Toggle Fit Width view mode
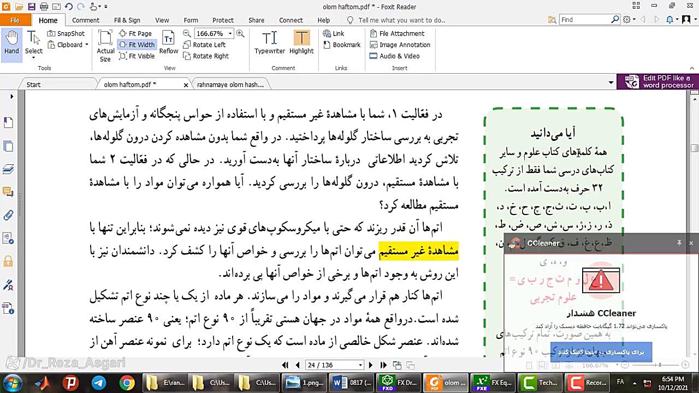Screen dimensions: 699x393 click(137, 45)
